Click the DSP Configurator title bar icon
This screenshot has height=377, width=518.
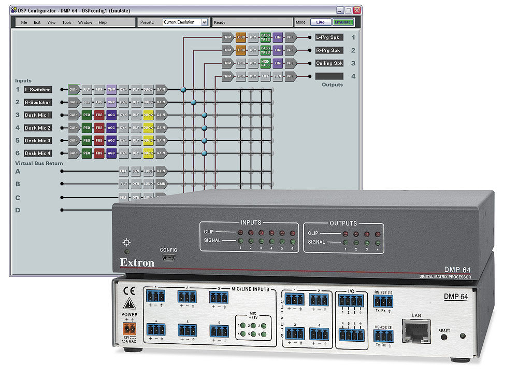coord(14,10)
